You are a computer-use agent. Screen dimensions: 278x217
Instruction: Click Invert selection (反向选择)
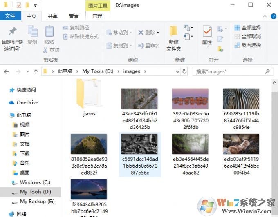coord(247,45)
